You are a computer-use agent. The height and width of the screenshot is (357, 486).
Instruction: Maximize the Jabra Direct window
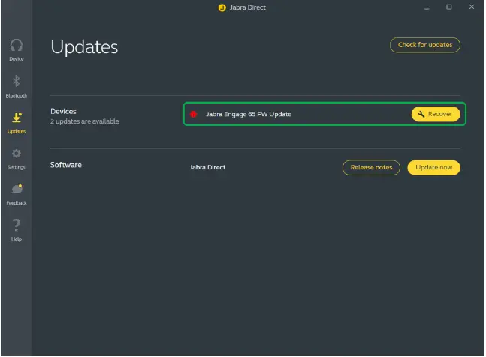coord(450,7)
